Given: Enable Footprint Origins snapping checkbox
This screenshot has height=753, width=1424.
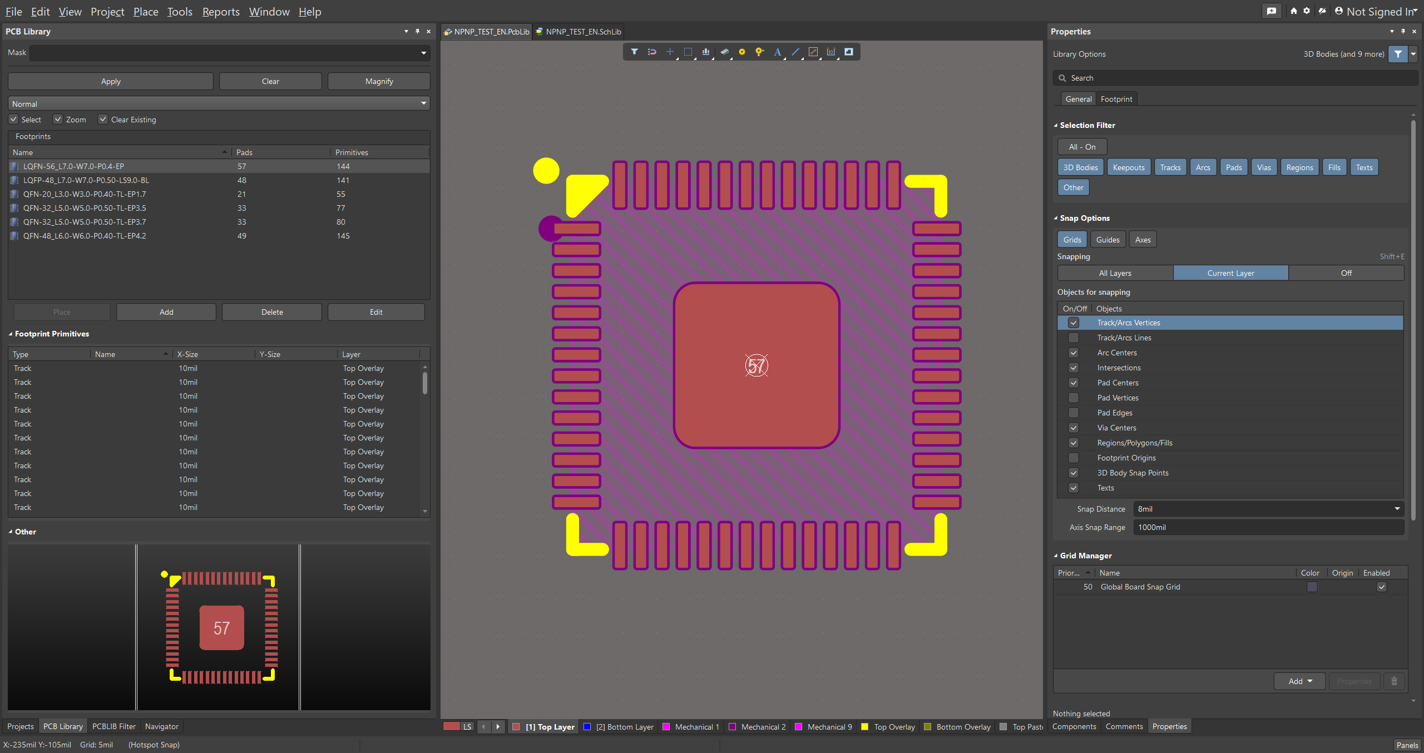Looking at the screenshot, I should pyautogui.click(x=1074, y=458).
